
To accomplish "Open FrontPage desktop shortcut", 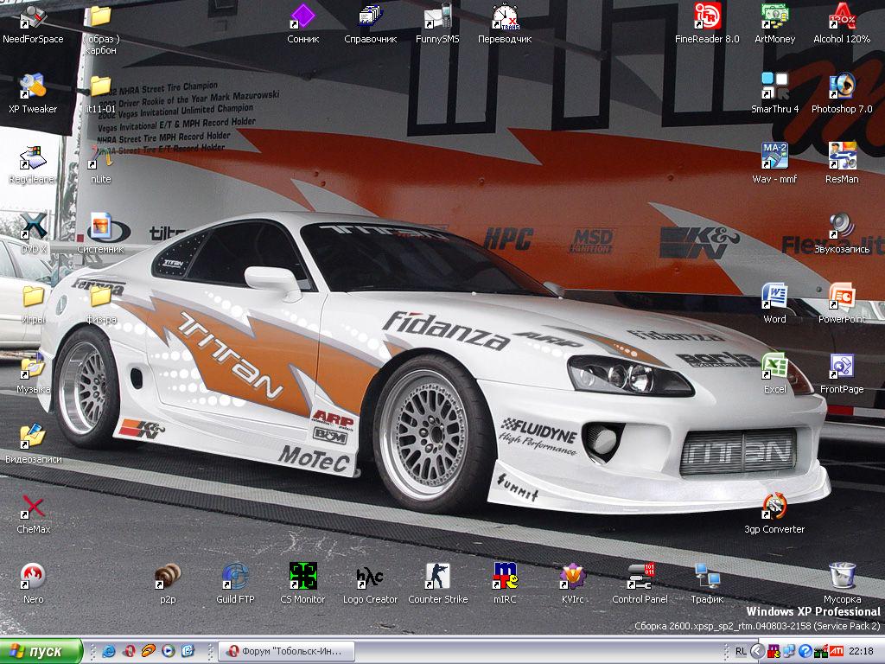I will (x=842, y=374).
